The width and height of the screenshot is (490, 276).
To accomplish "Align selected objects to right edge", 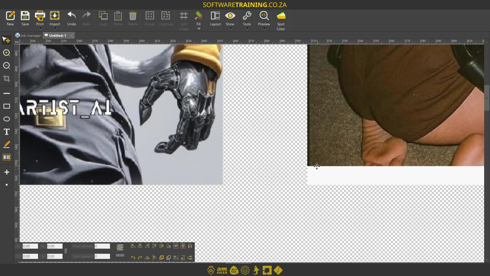I will click(147, 246).
